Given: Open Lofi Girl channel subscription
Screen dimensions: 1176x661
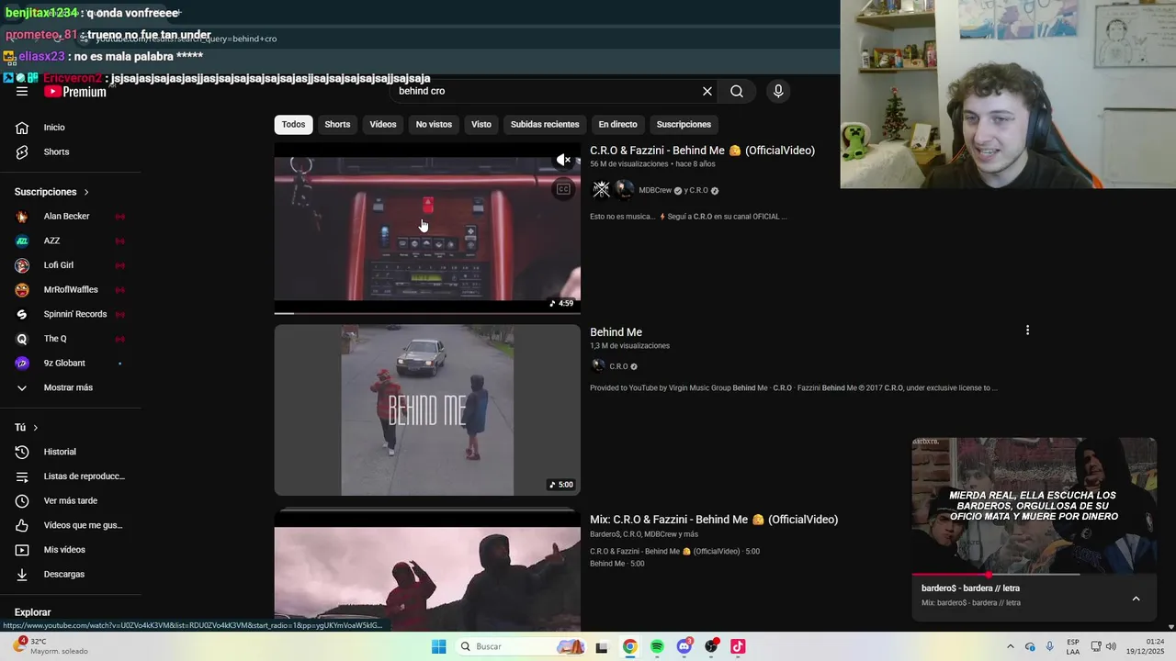Looking at the screenshot, I should 71,265.
